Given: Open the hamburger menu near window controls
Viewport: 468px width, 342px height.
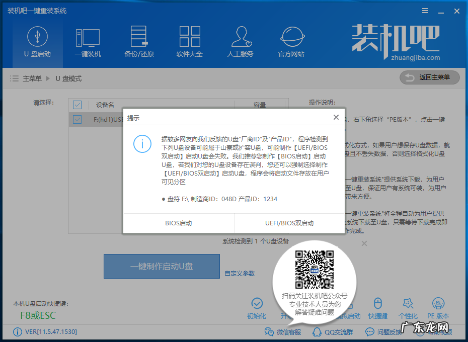Looking at the screenshot, I should coord(424,11).
